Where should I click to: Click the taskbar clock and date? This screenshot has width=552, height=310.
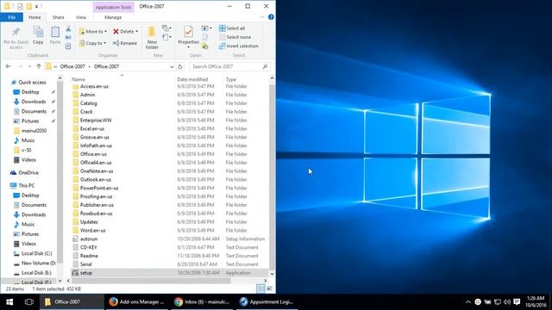click(536, 302)
